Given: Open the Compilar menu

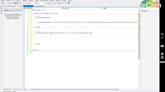Looking at the screenshot, I should pos(24,1).
